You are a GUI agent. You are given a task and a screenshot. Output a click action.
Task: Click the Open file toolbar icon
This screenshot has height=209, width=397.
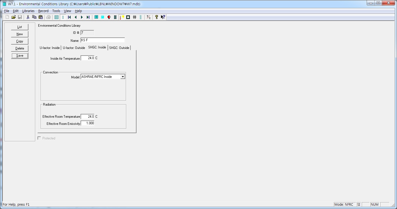tap(14, 17)
